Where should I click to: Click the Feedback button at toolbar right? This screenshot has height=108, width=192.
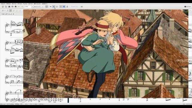187,7
